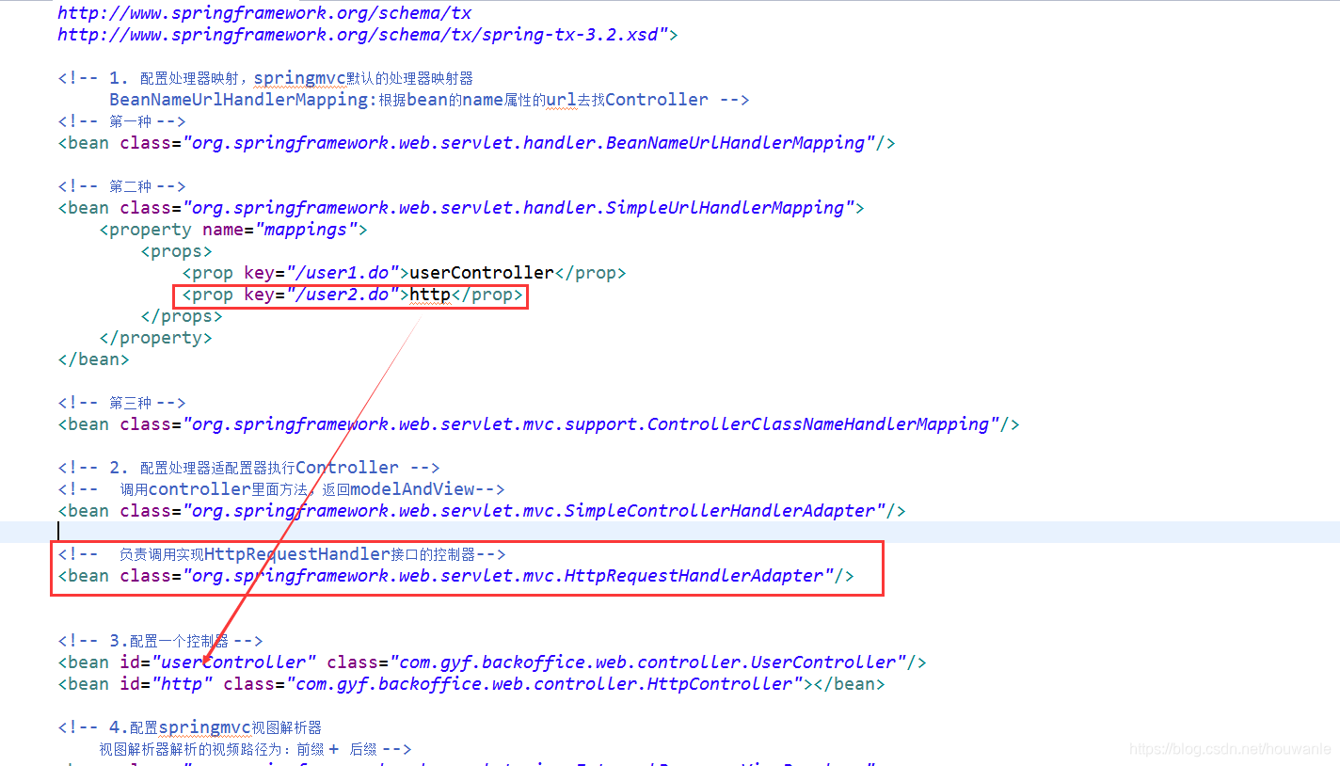Click the bean id="userController" line
Viewport: 1340px width, 766px height.
tap(492, 662)
